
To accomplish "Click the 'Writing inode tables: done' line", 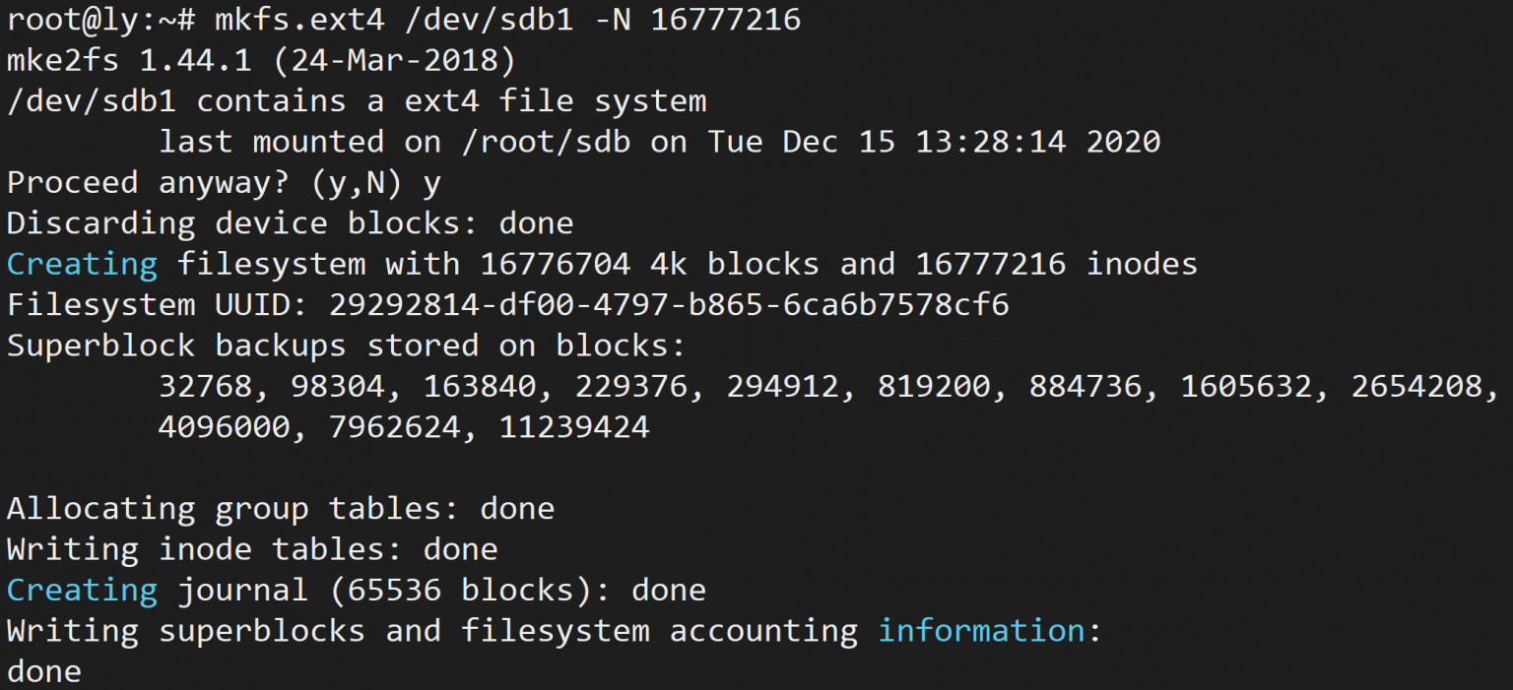I will 252,549.
